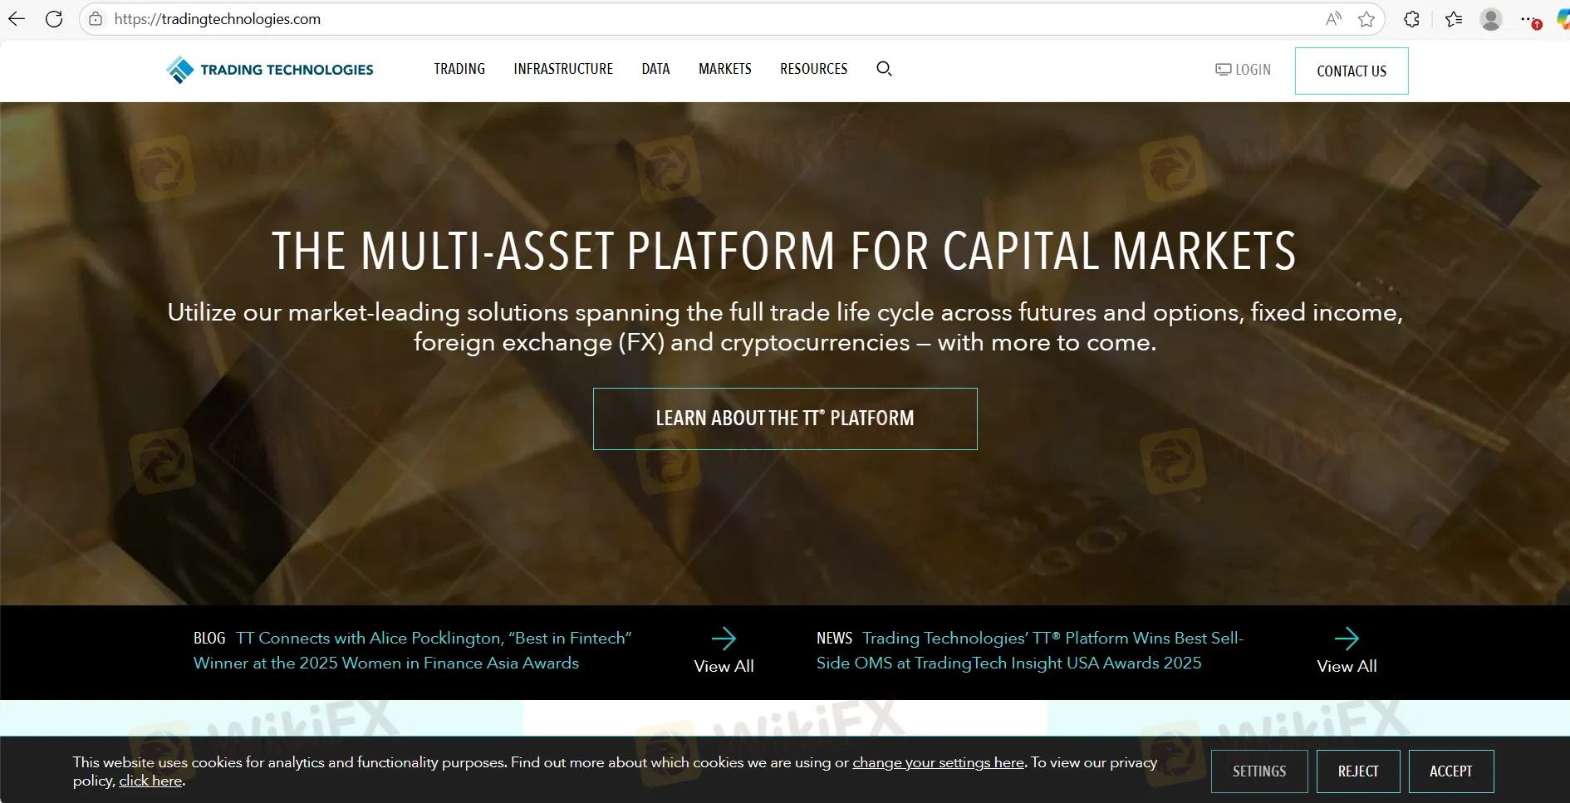
Task: Open browser Extensions puzzle icon
Action: pyautogui.click(x=1411, y=18)
